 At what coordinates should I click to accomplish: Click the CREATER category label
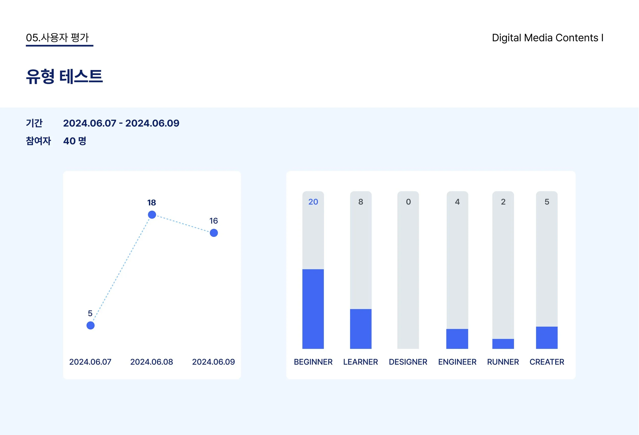(547, 362)
